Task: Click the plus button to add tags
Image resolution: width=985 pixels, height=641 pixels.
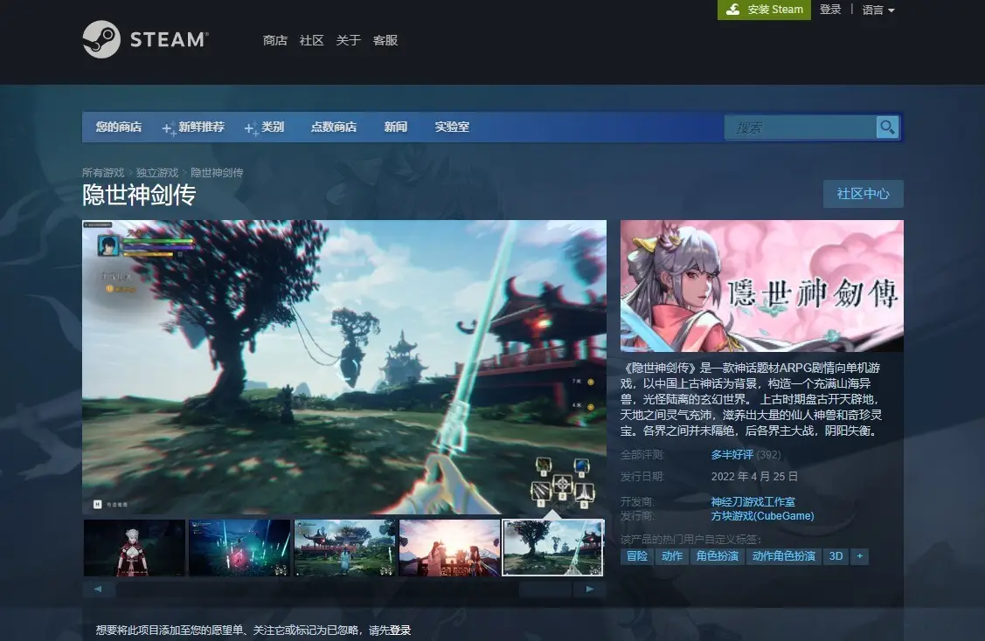Action: [x=859, y=556]
